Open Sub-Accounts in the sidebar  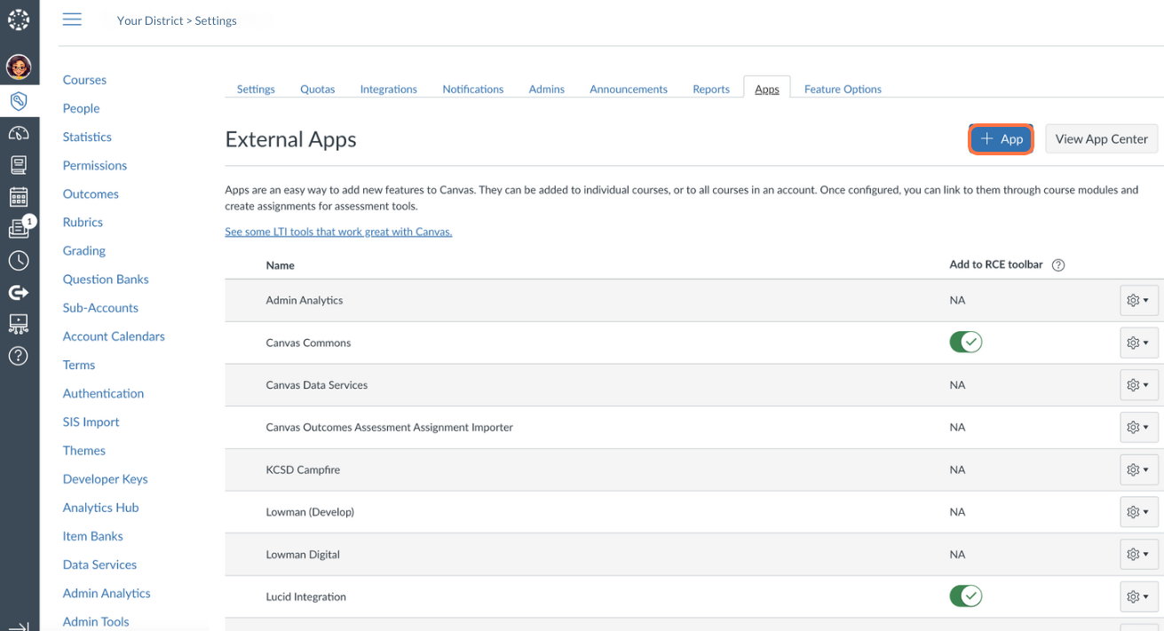coord(100,308)
